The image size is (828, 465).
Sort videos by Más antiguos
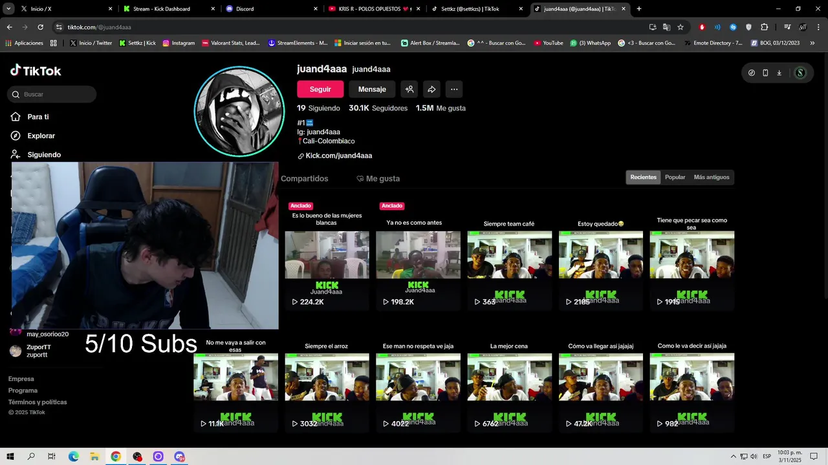[712, 177]
